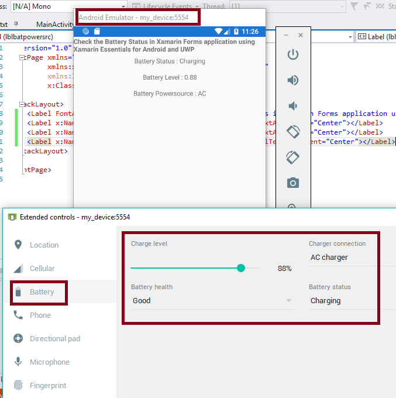Click the circle notification icon in emulator
Viewport: 396px width, 398px height.
pyautogui.click(x=86, y=31)
